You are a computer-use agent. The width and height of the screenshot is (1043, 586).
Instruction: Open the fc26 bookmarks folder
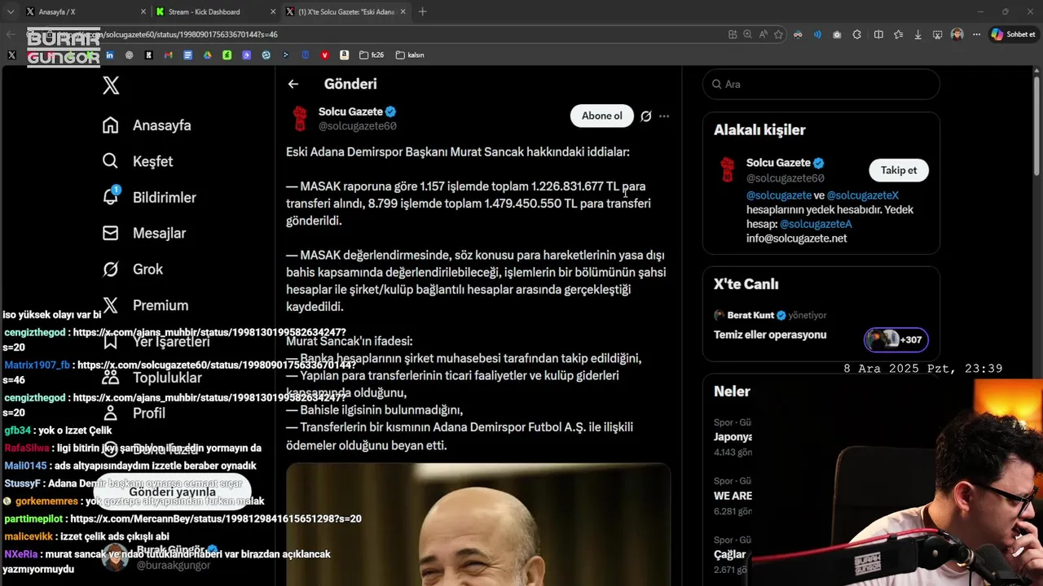coord(371,55)
